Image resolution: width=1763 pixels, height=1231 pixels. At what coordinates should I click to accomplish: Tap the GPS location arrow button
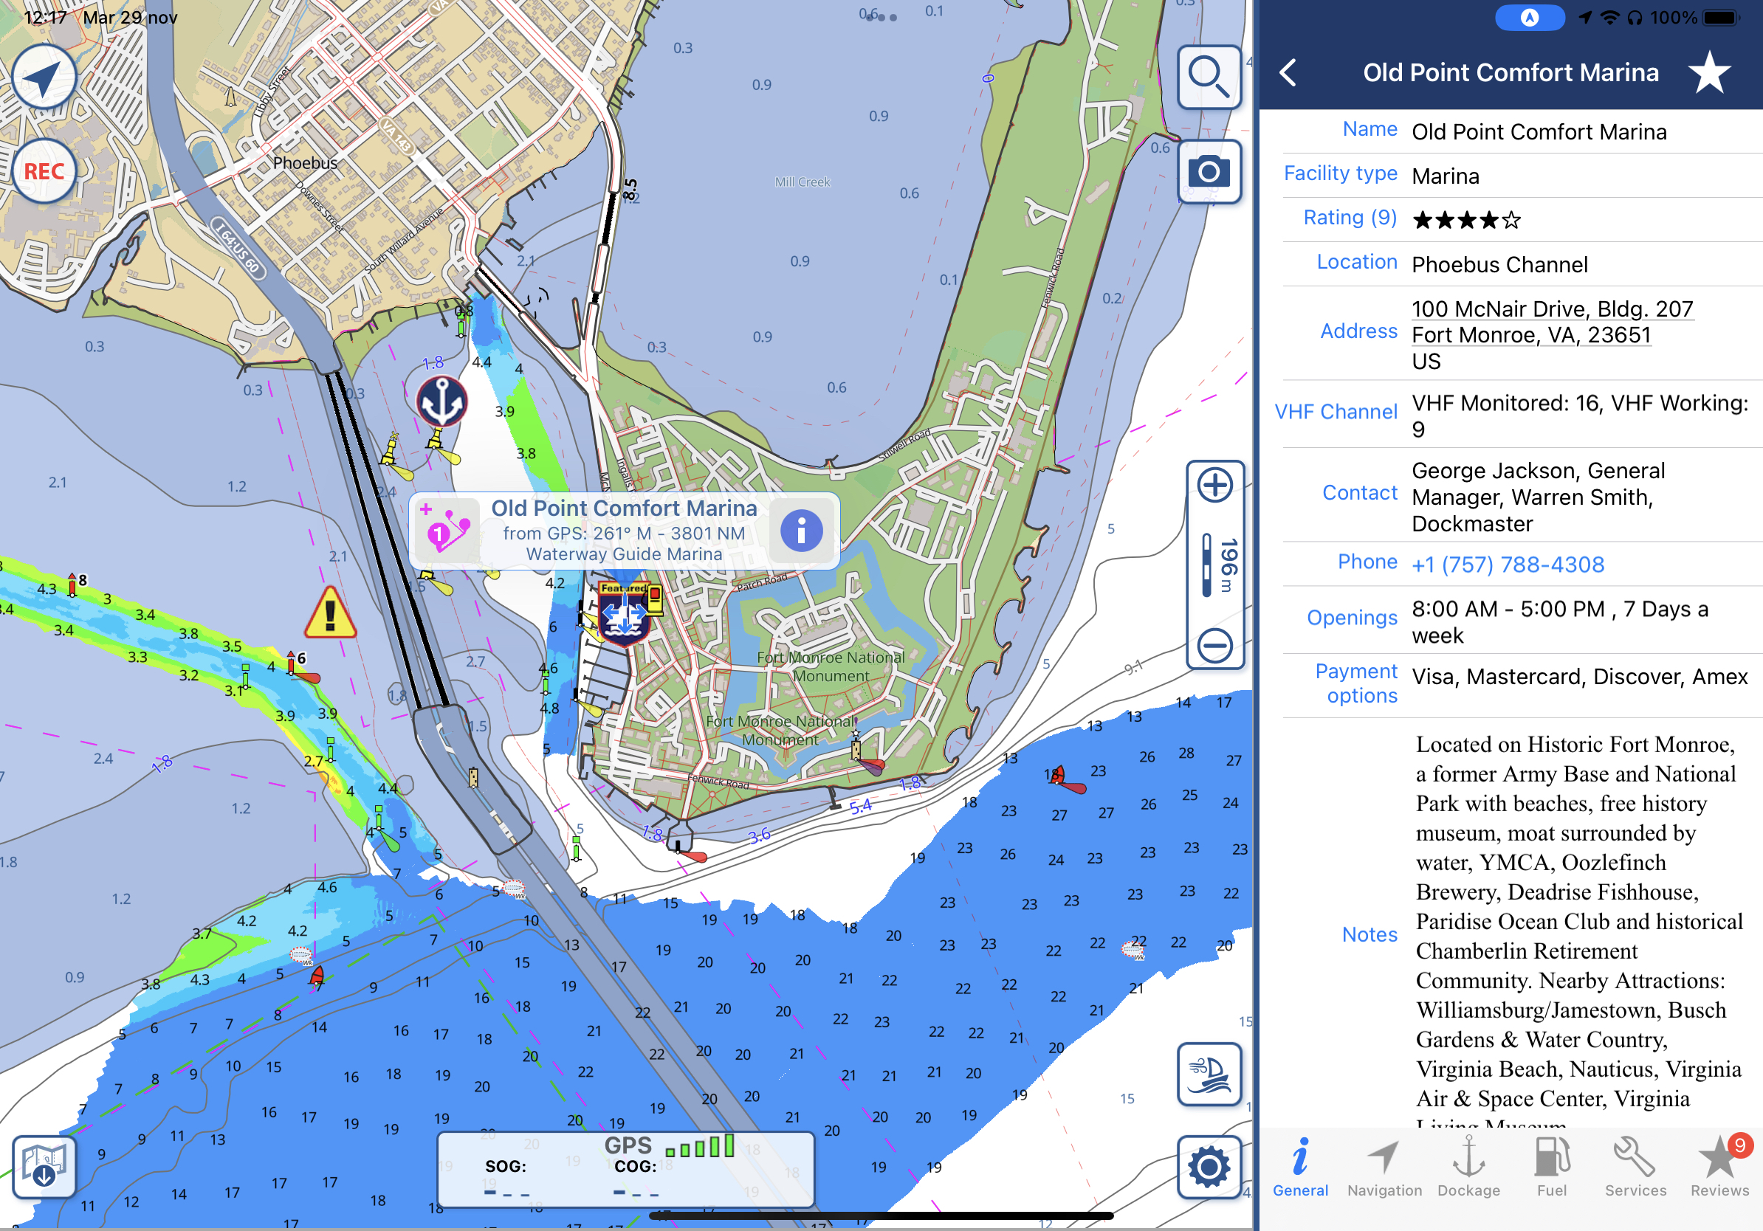(44, 77)
